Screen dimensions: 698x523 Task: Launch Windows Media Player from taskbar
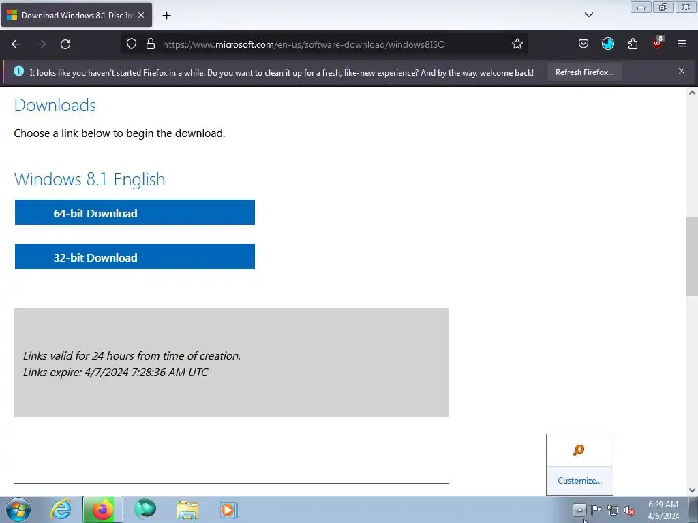pyautogui.click(x=229, y=509)
